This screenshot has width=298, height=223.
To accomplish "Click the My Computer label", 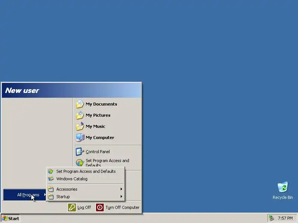I will click(x=100, y=138).
